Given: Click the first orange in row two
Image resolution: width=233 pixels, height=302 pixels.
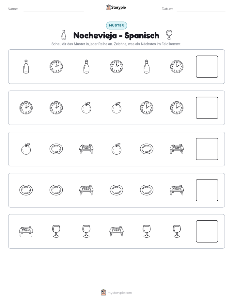Looking at the screenshot, I should tap(86, 108).
